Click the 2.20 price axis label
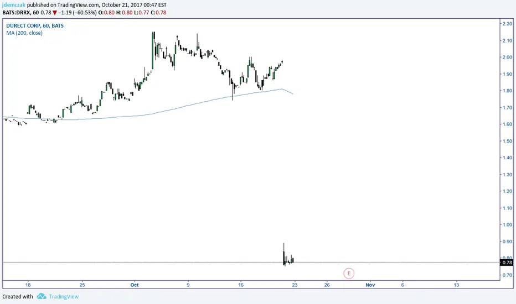 click(508, 24)
